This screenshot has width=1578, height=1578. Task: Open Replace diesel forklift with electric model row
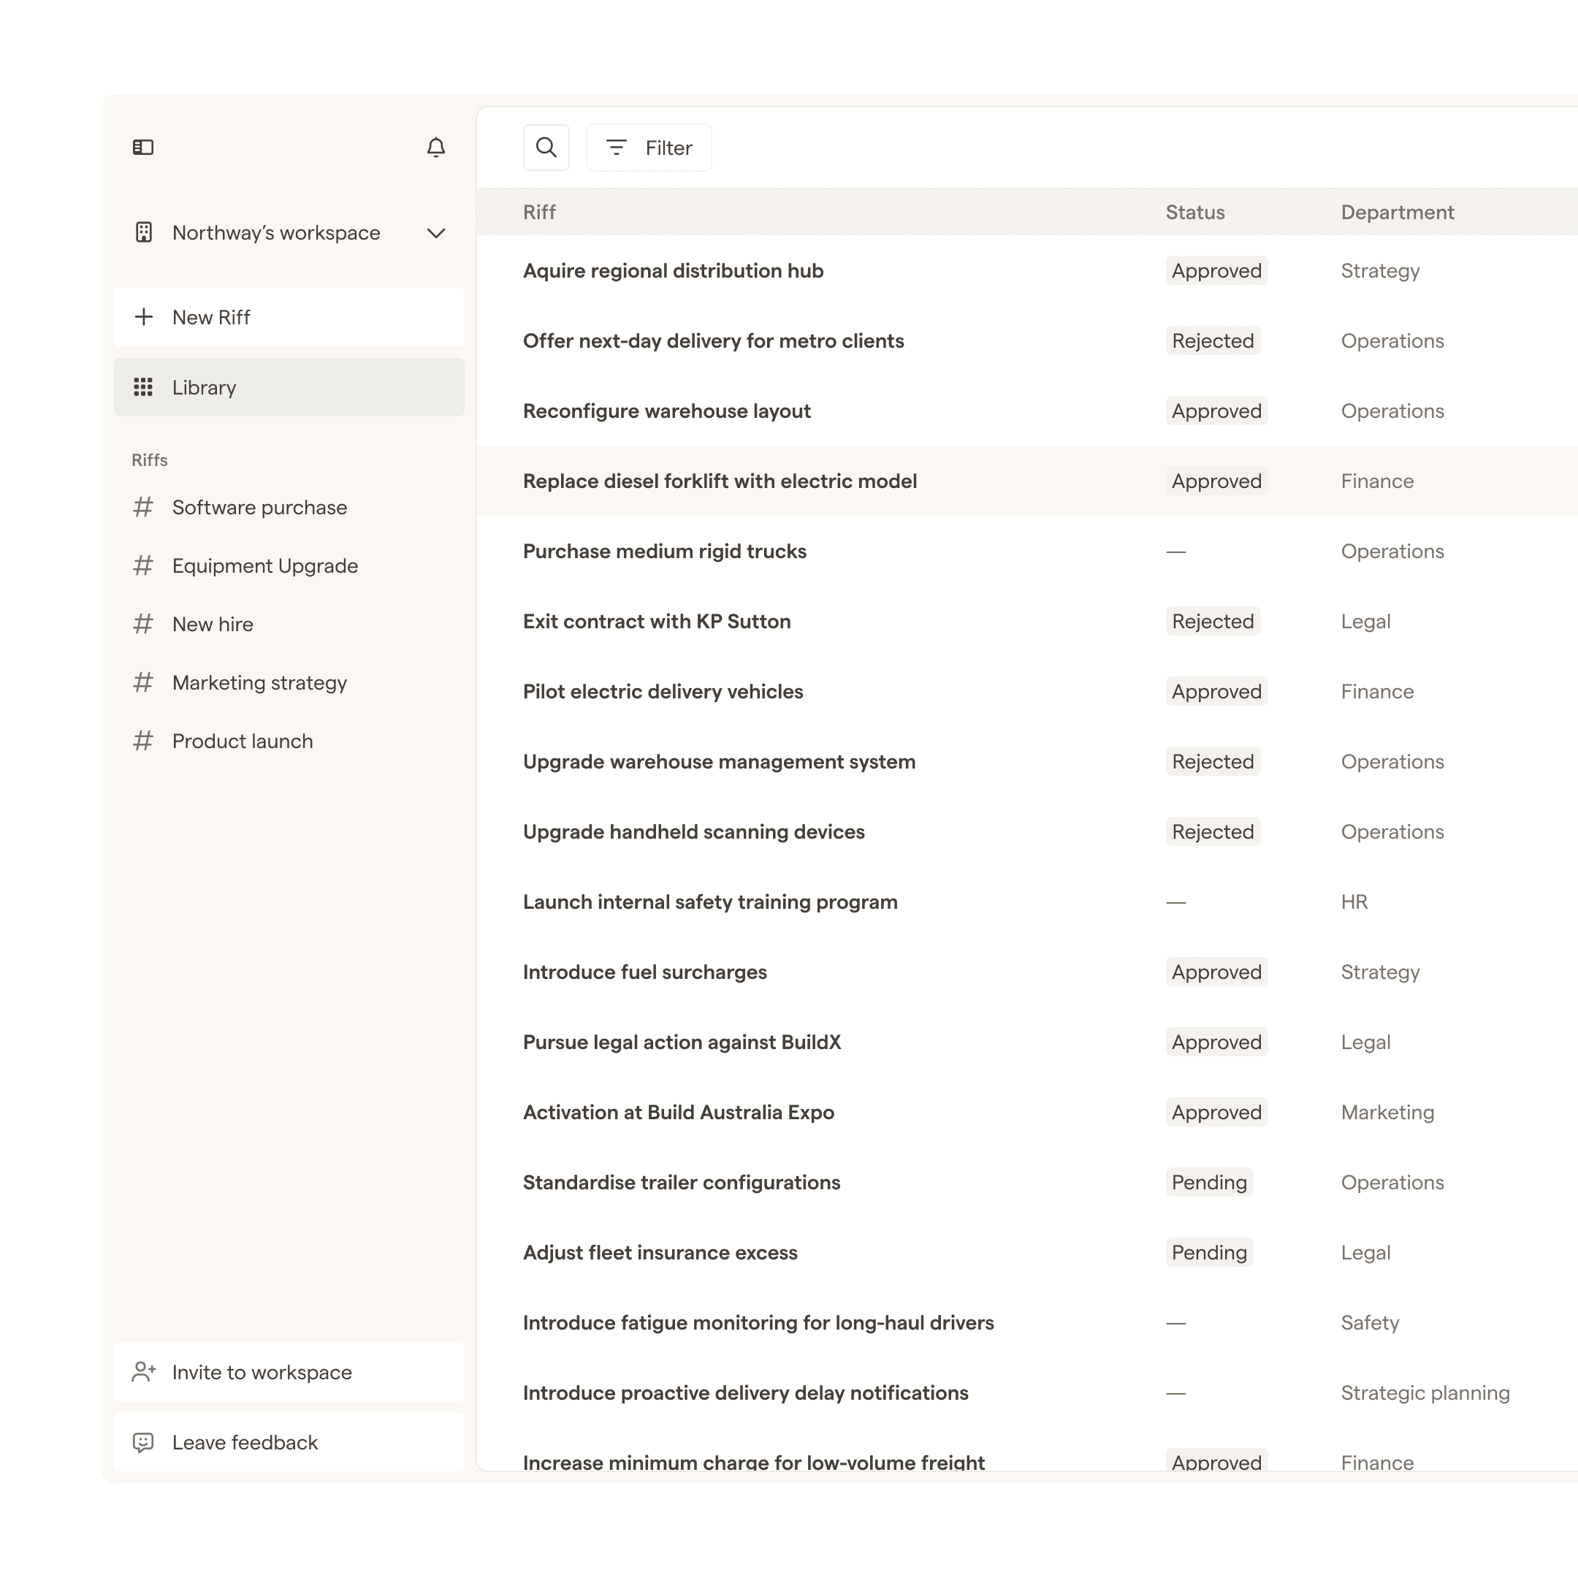(719, 481)
